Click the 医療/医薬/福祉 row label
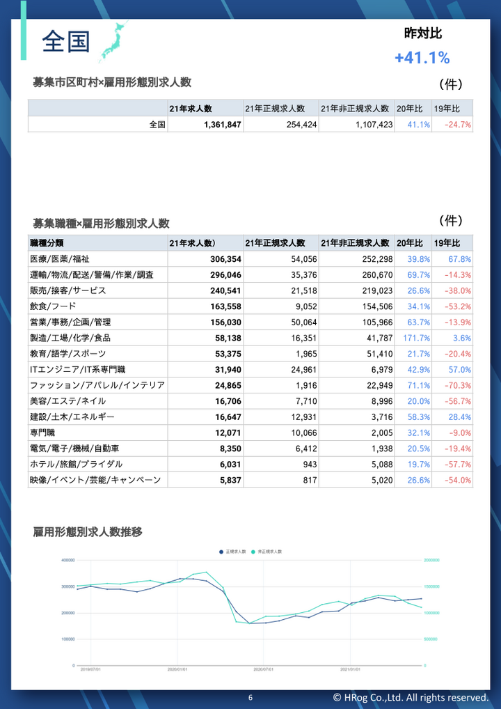This screenshot has height=709, width=501. (x=65, y=258)
